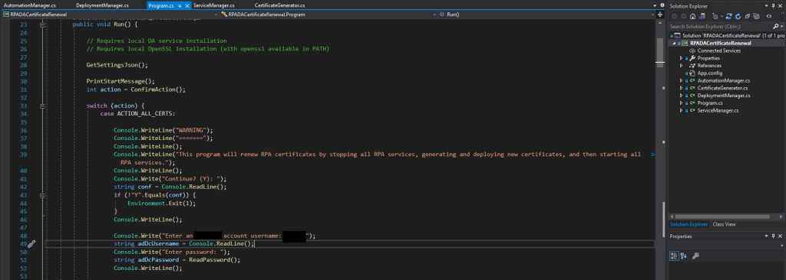Image resolution: width=786 pixels, height=280 pixels.
Task: Select Program.cs in Solution Explorer
Action: tap(710, 103)
